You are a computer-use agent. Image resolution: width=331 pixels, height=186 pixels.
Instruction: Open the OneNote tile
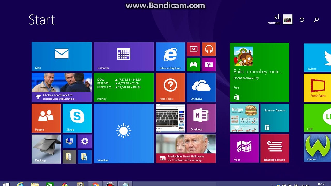click(201, 118)
